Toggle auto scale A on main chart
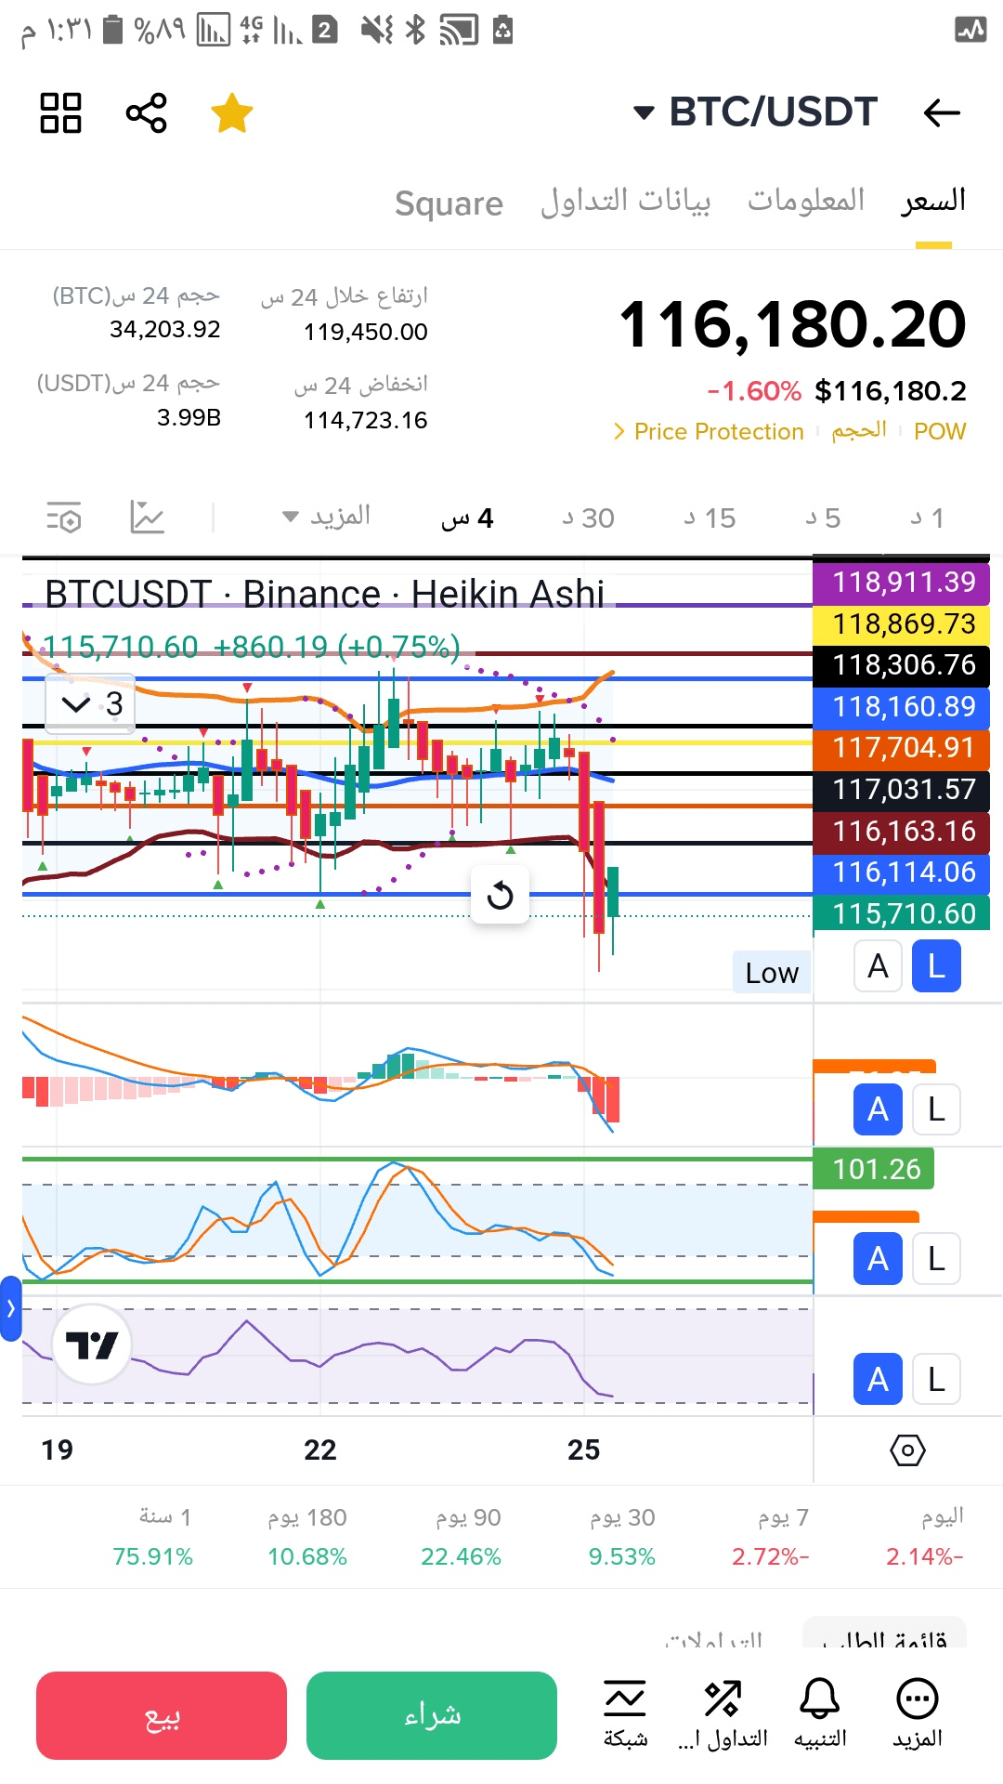1003x1784 pixels. [879, 966]
